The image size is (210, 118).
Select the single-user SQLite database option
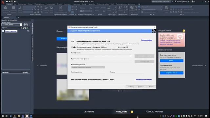click(x=72, y=42)
